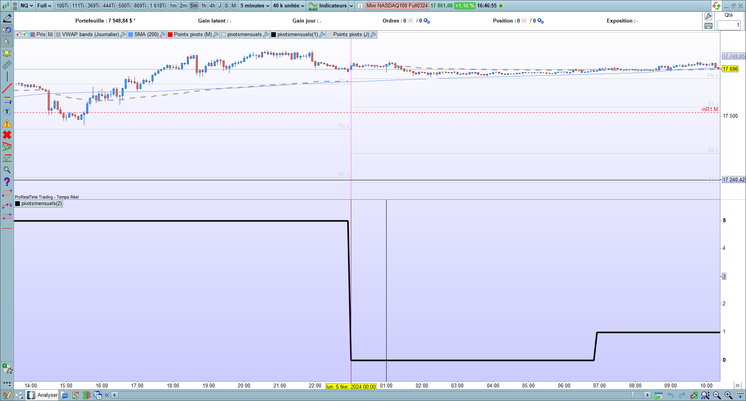Zoom in on the chart
Screen dimensions: 746x401
729,395
